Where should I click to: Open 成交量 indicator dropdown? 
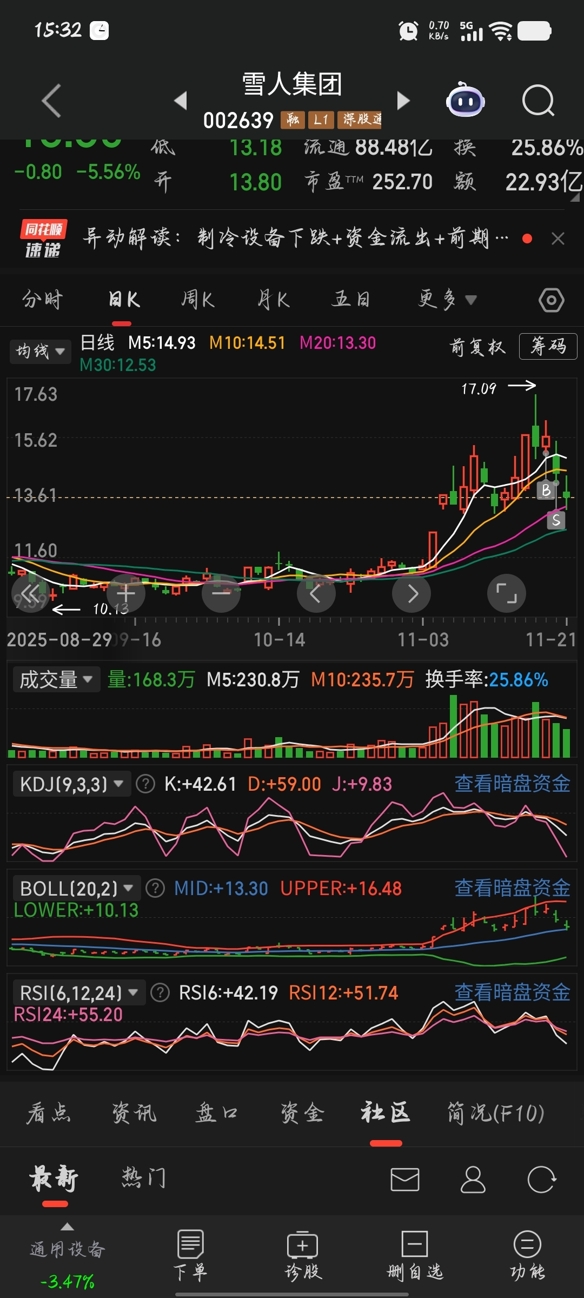coord(56,680)
